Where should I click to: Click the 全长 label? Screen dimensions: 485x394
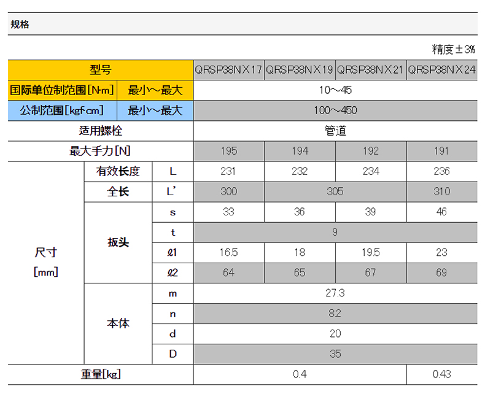118,191
